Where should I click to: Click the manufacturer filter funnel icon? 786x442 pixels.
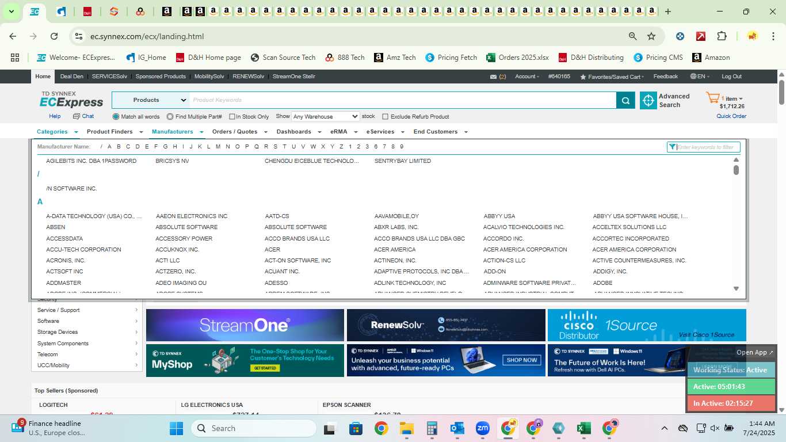click(x=672, y=147)
